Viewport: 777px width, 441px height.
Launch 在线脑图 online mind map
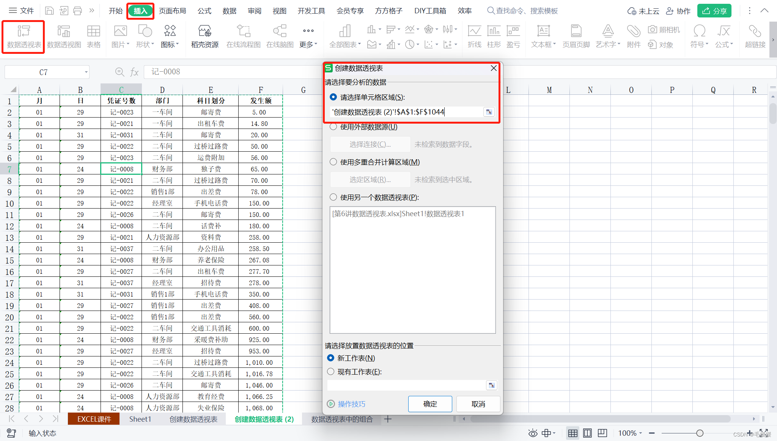280,37
